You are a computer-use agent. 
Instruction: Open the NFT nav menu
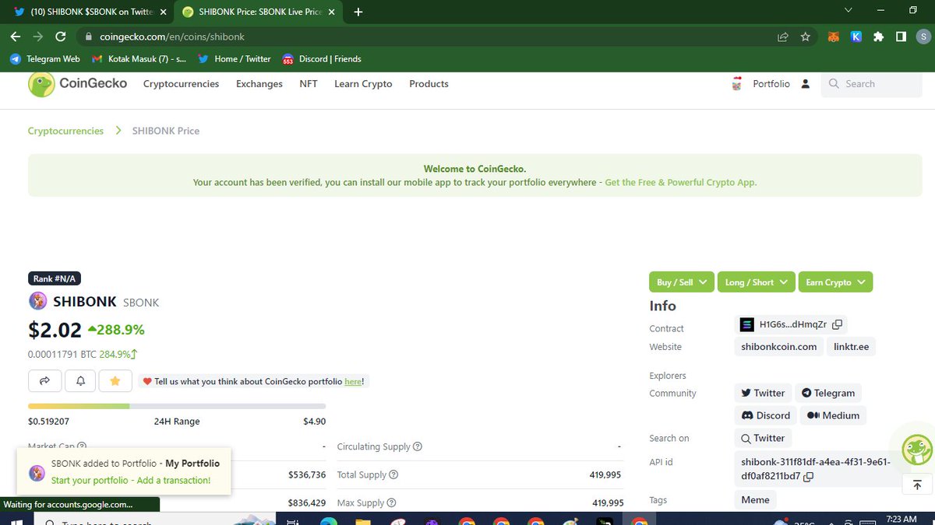coord(309,84)
